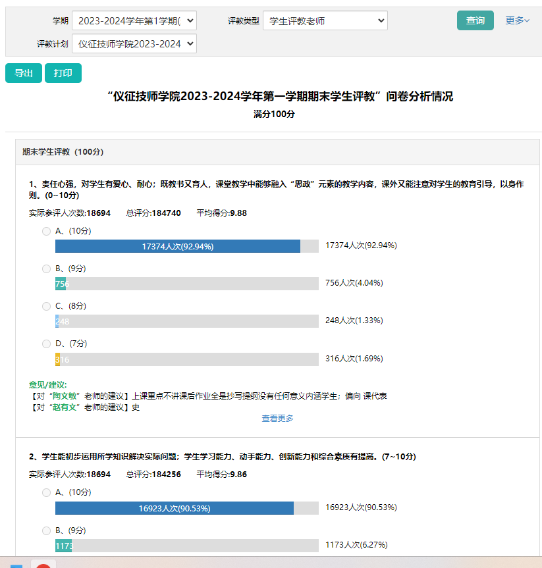Click the 导出 export button
This screenshot has width=542, height=568.
24,73
